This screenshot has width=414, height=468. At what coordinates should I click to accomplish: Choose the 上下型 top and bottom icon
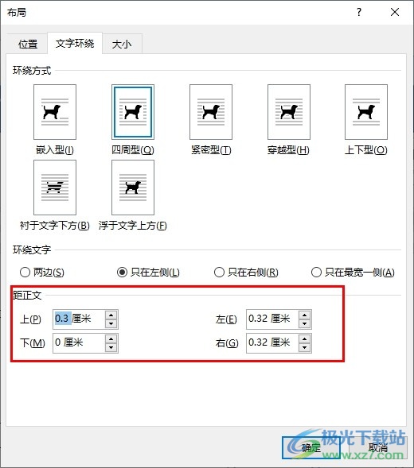coord(366,112)
